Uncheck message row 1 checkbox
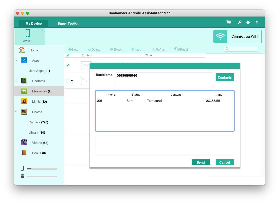279x204 pixels. click(x=68, y=65)
